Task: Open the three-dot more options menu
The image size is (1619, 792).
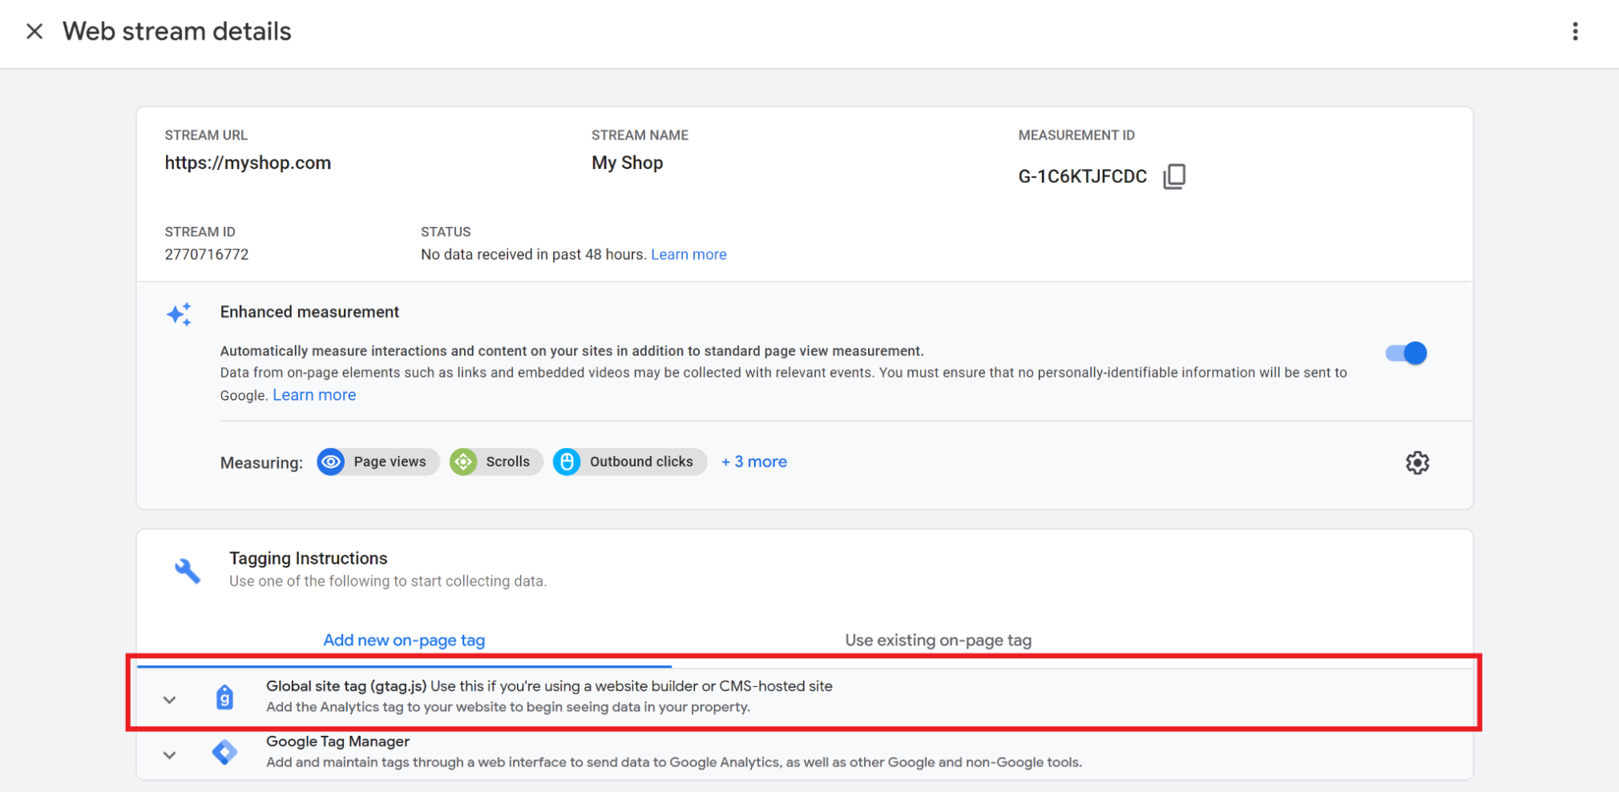Action: (1575, 31)
